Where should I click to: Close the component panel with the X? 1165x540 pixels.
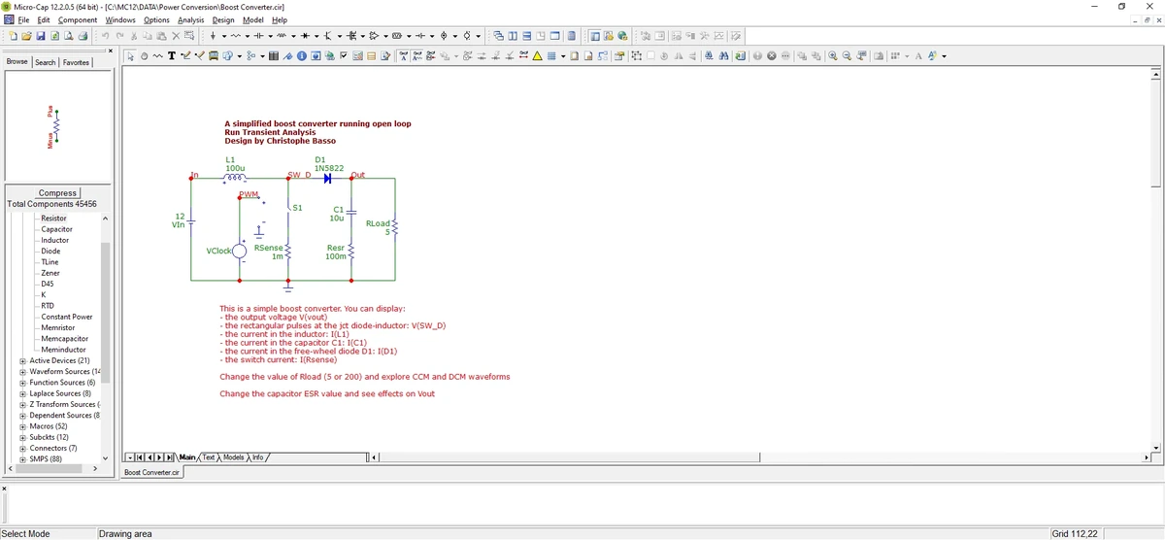[x=110, y=51]
